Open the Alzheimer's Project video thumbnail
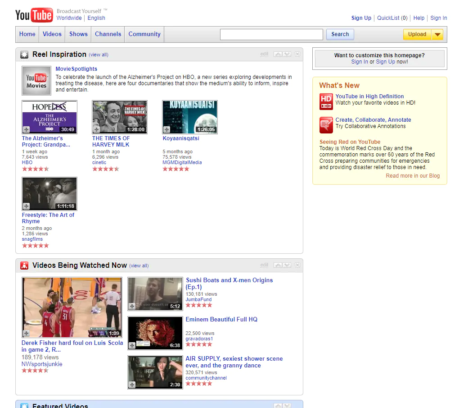This screenshot has height=408, width=459. click(49, 117)
